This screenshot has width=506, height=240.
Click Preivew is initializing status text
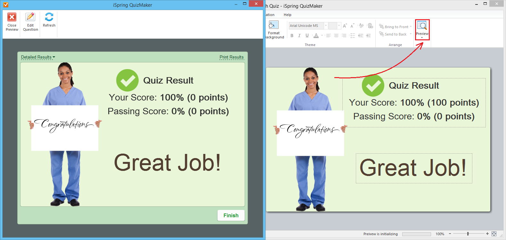click(x=380, y=234)
